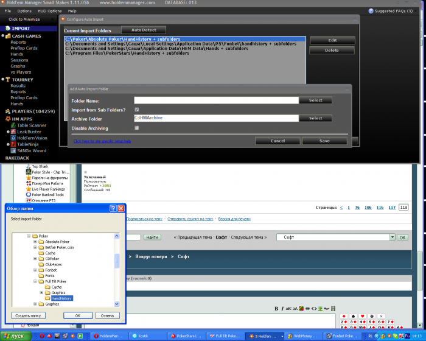Open Cash Games Sessions page
Screen dimensions: 426x341
pyautogui.click(x=19, y=60)
